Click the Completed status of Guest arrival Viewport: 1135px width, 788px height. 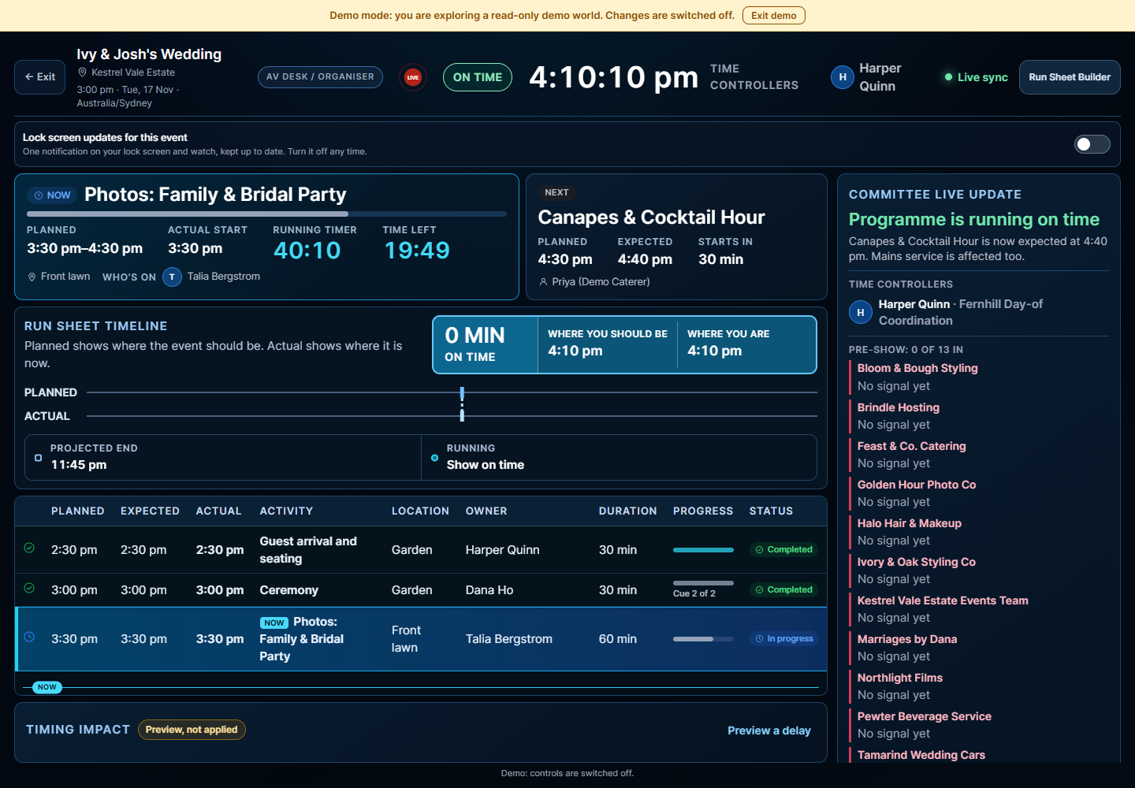[x=783, y=550]
